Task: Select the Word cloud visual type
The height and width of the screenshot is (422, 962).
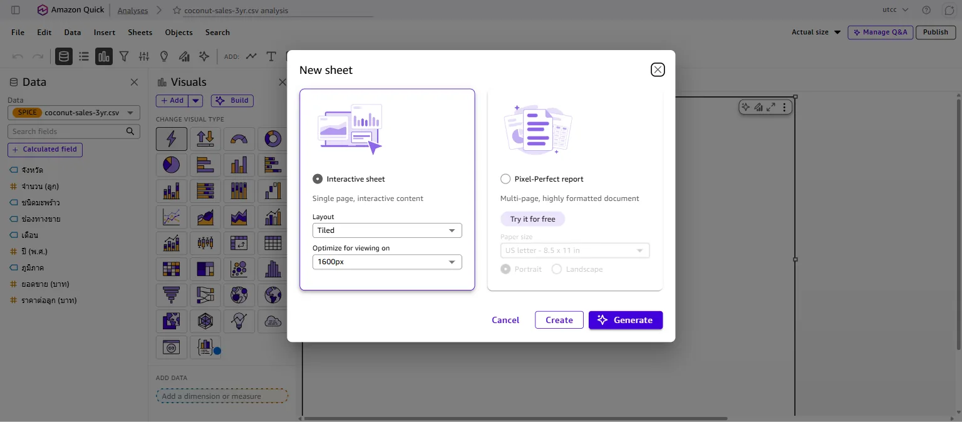Action: point(273,321)
